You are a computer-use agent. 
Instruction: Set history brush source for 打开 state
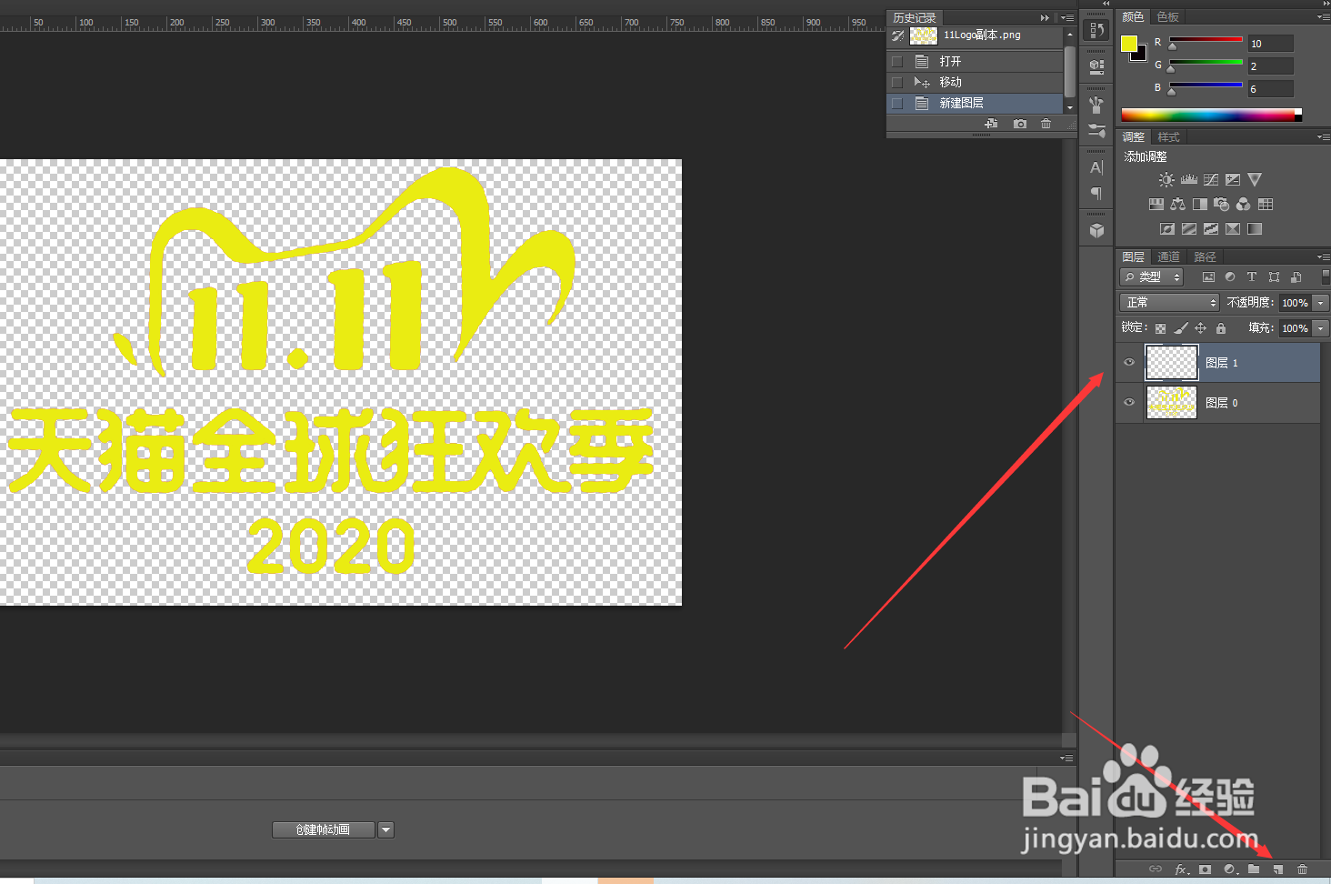[897, 62]
